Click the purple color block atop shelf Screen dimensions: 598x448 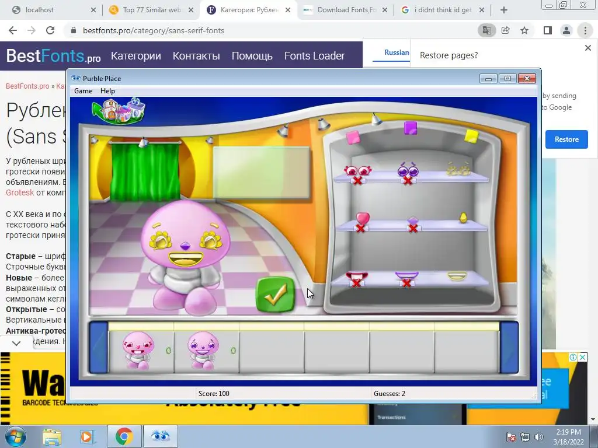coord(411,128)
